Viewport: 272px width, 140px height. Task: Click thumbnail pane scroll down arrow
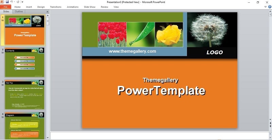[48, 138]
